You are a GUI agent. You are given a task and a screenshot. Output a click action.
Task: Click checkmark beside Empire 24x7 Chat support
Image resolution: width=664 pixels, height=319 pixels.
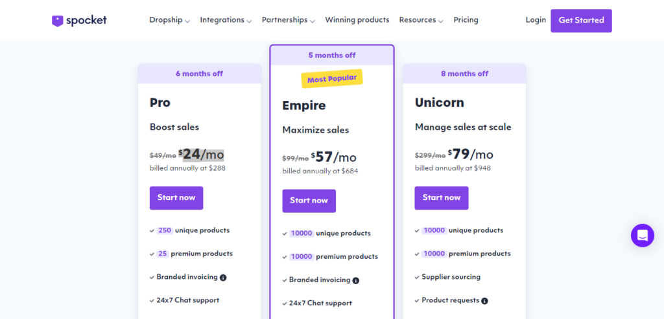point(284,303)
